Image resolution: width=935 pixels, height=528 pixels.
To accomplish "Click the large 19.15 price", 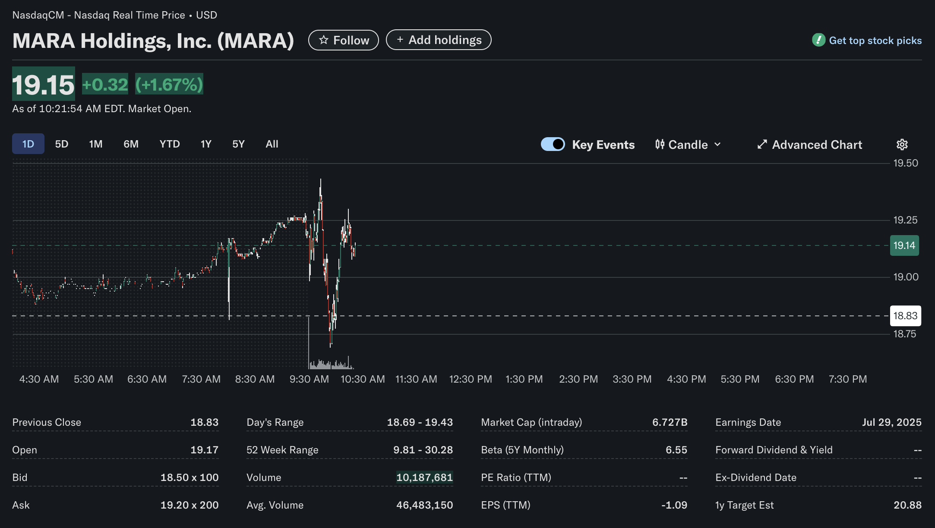I will click(43, 84).
